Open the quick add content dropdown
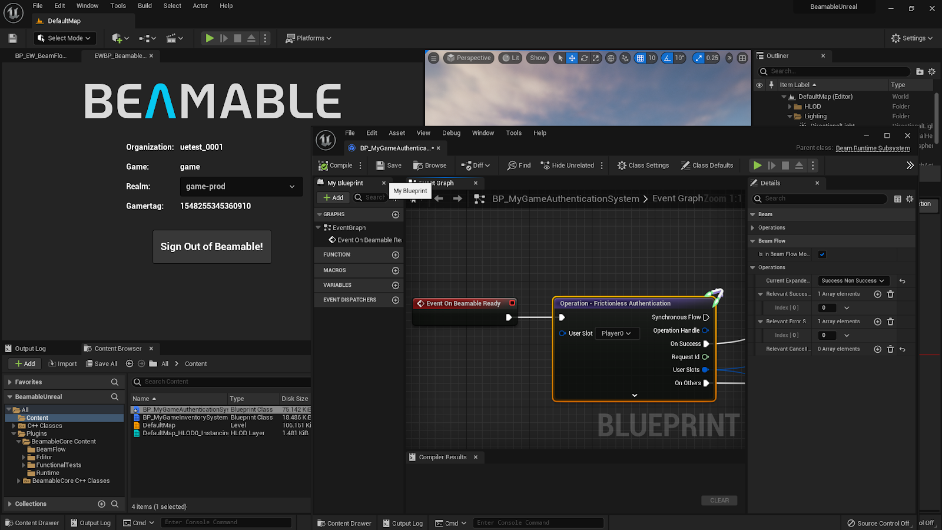 pyautogui.click(x=120, y=38)
